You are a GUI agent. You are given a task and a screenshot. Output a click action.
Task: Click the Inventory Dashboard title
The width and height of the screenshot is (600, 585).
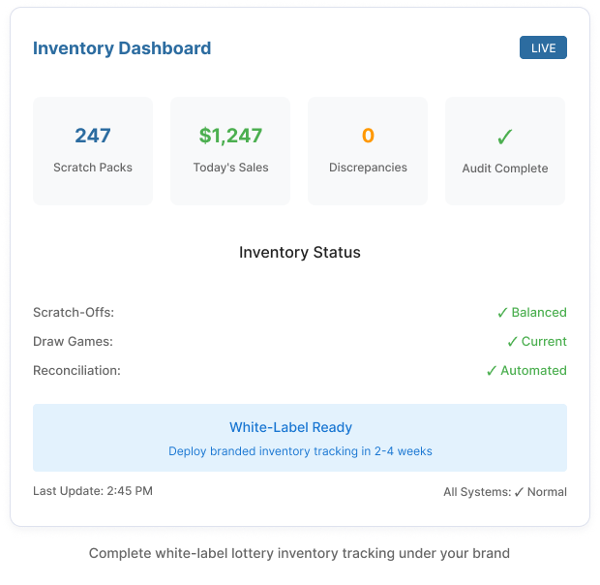122,48
